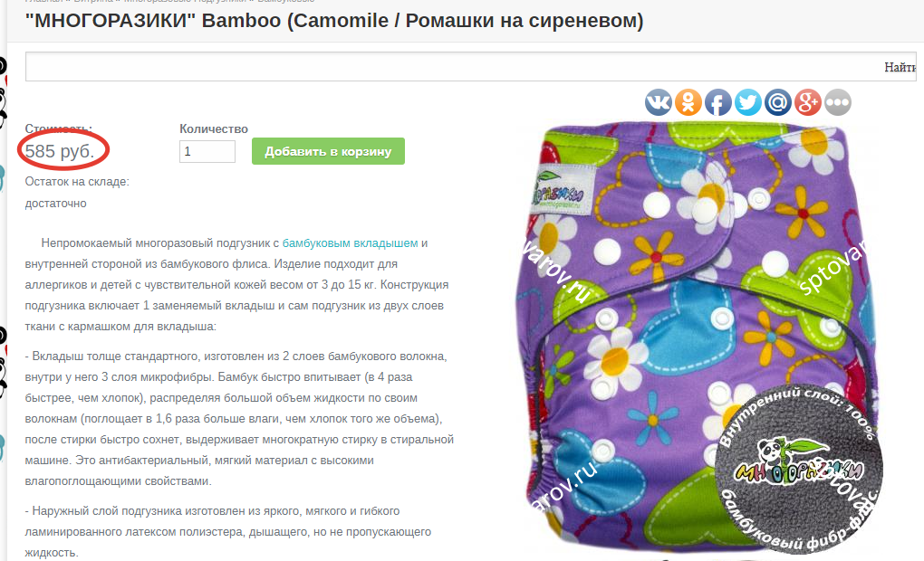Viewport: 924px width, 561px height.
Task: Click the Количество label above quantity
Action: point(214,128)
